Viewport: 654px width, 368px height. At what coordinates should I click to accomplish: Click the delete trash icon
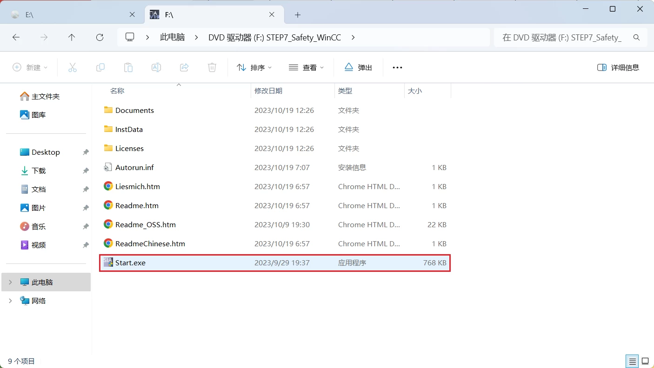[x=212, y=67]
